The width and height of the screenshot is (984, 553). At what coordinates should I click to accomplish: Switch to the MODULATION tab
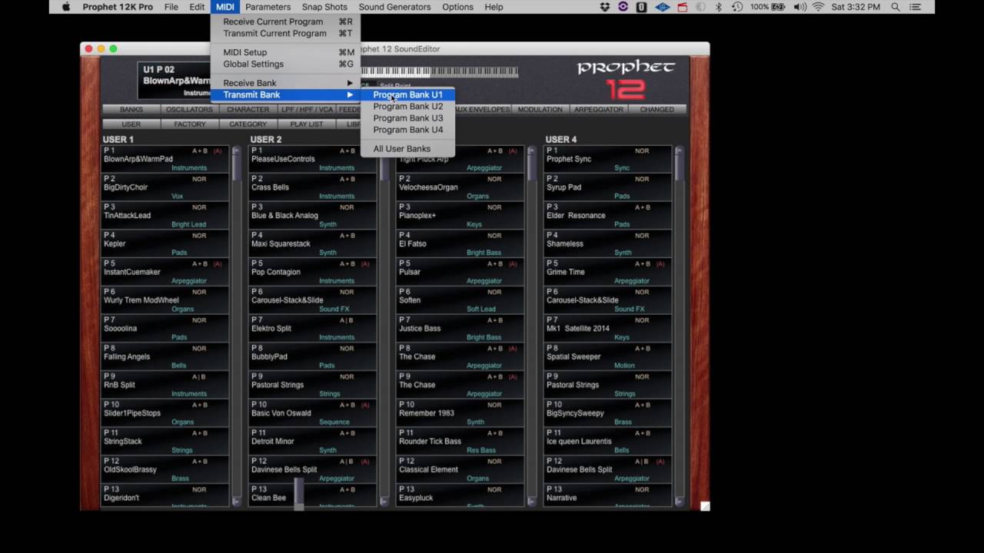pos(540,110)
